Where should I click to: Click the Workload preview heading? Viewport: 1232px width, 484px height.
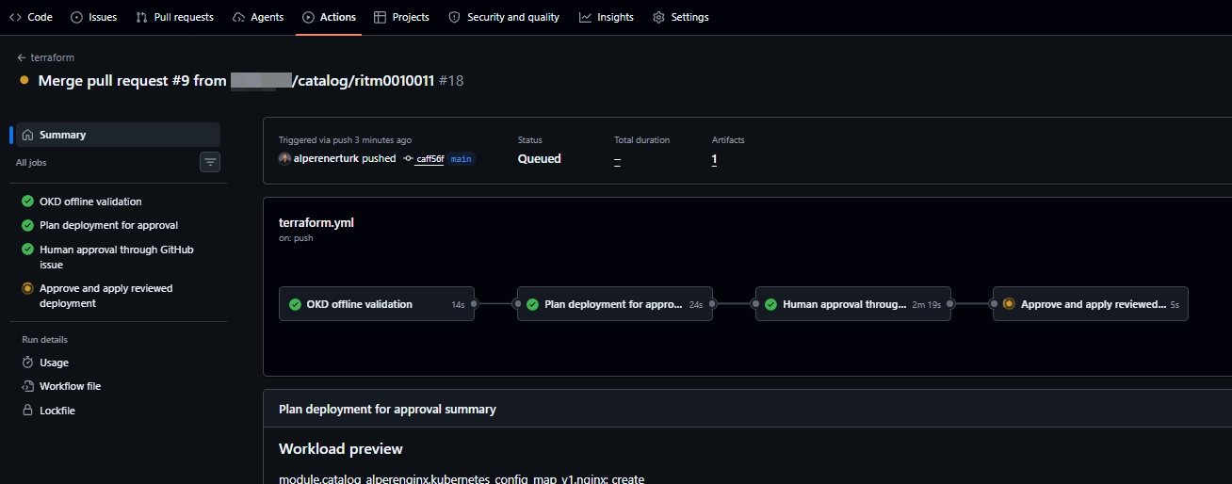click(x=341, y=448)
